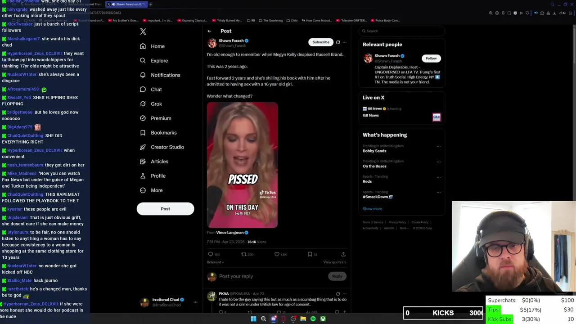Viewport: 576px width, 324px height.
Task: Open the More menu in sidebar
Action: pos(151,190)
